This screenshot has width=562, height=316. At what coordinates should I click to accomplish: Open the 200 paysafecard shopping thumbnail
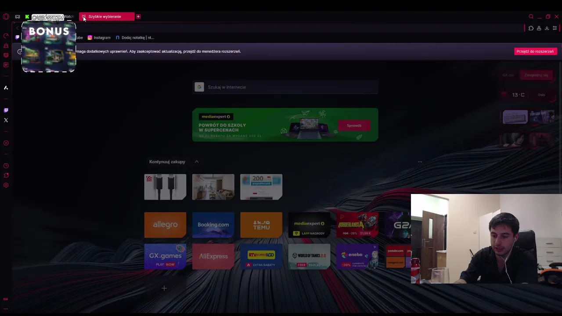261,187
